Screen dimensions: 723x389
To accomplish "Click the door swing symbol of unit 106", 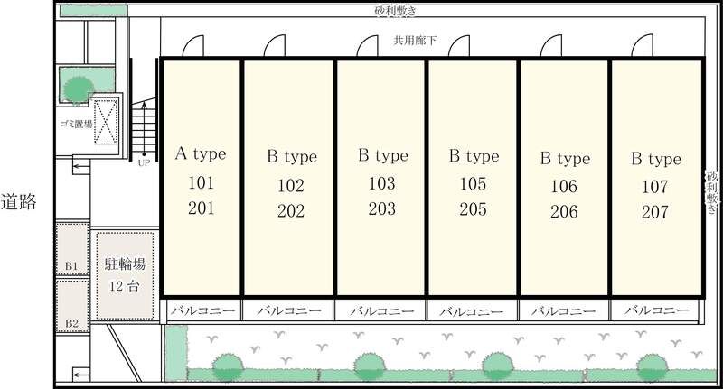I will [551, 46].
